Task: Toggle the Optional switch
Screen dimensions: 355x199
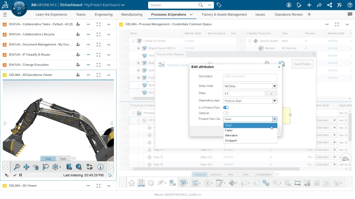Action: point(226,113)
